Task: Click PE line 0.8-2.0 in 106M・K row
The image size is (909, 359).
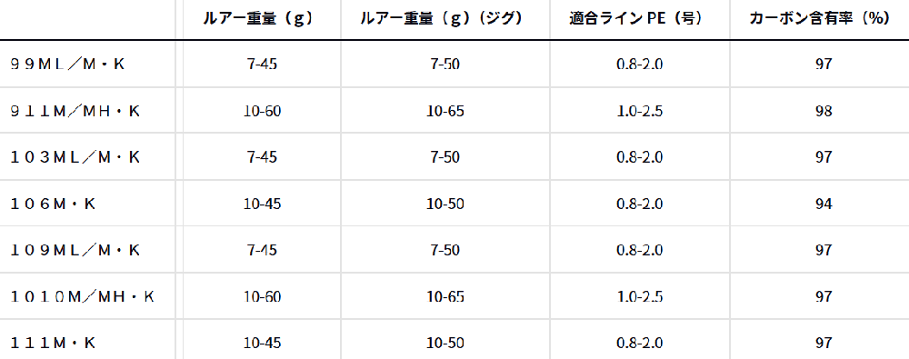Action: click(x=640, y=204)
